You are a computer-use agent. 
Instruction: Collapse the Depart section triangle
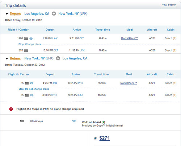point(7,14)
